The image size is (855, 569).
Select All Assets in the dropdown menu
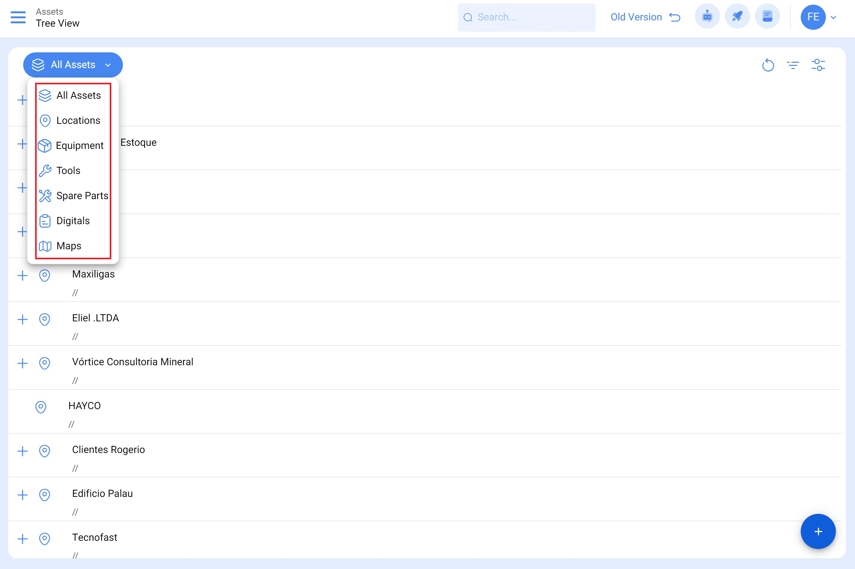click(x=73, y=95)
